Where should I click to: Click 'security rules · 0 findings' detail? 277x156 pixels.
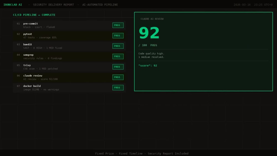tap(43, 58)
